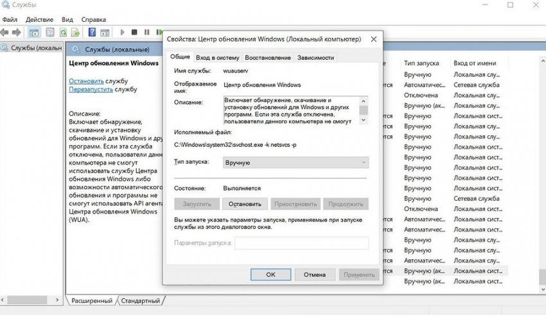Switch to the Вход в систему tab
Image resolution: width=546 pixels, height=315 pixels.
(217, 58)
